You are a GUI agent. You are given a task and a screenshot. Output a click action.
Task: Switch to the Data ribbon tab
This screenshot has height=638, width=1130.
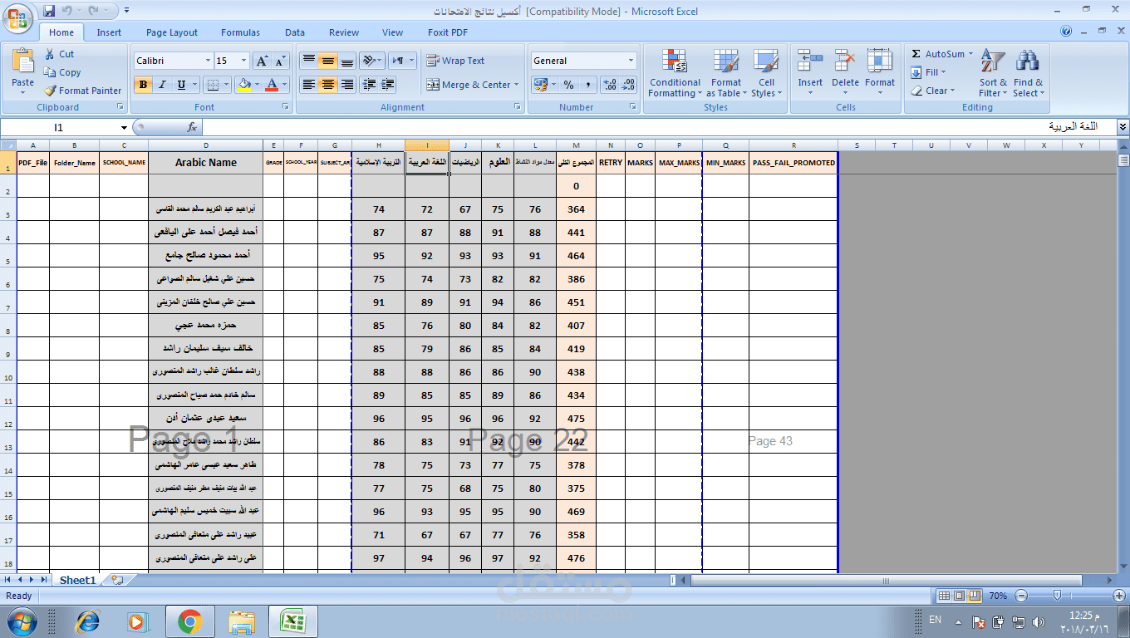click(295, 32)
